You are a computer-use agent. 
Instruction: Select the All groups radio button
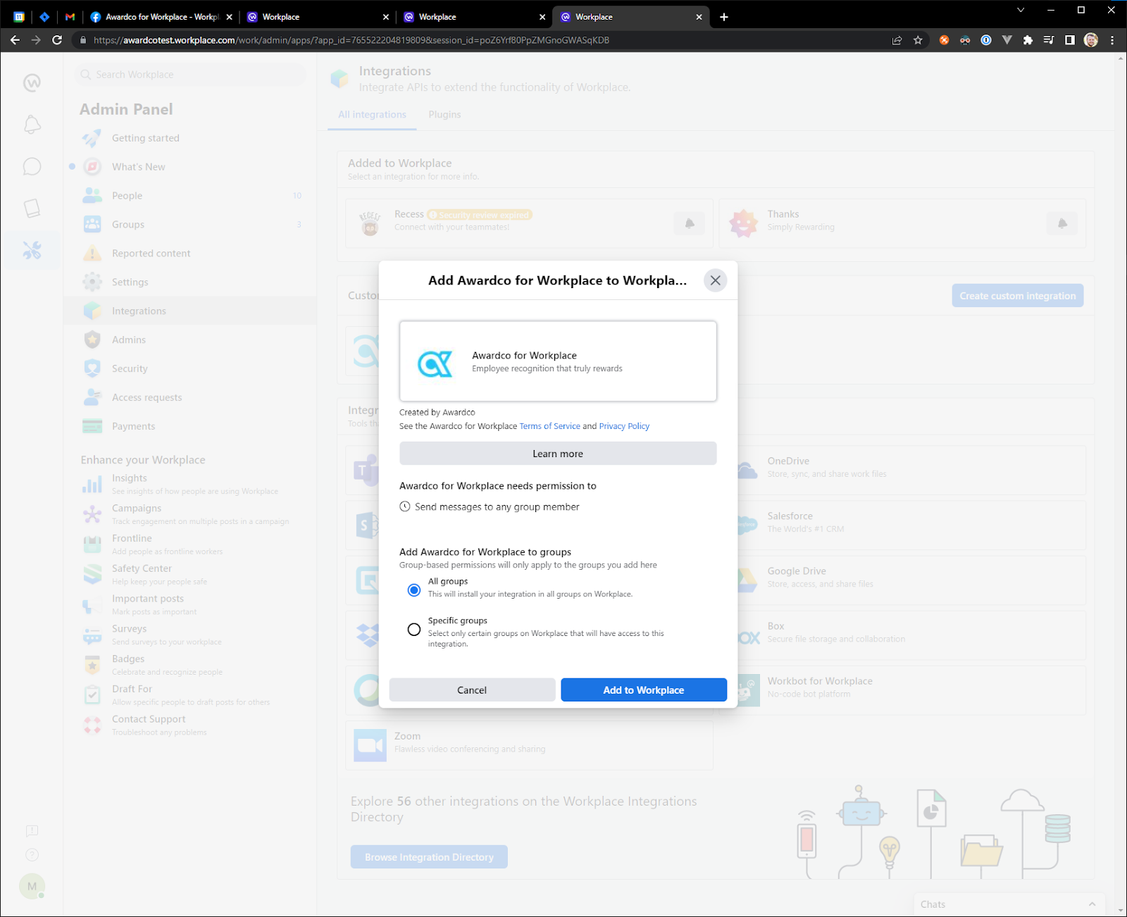click(414, 590)
